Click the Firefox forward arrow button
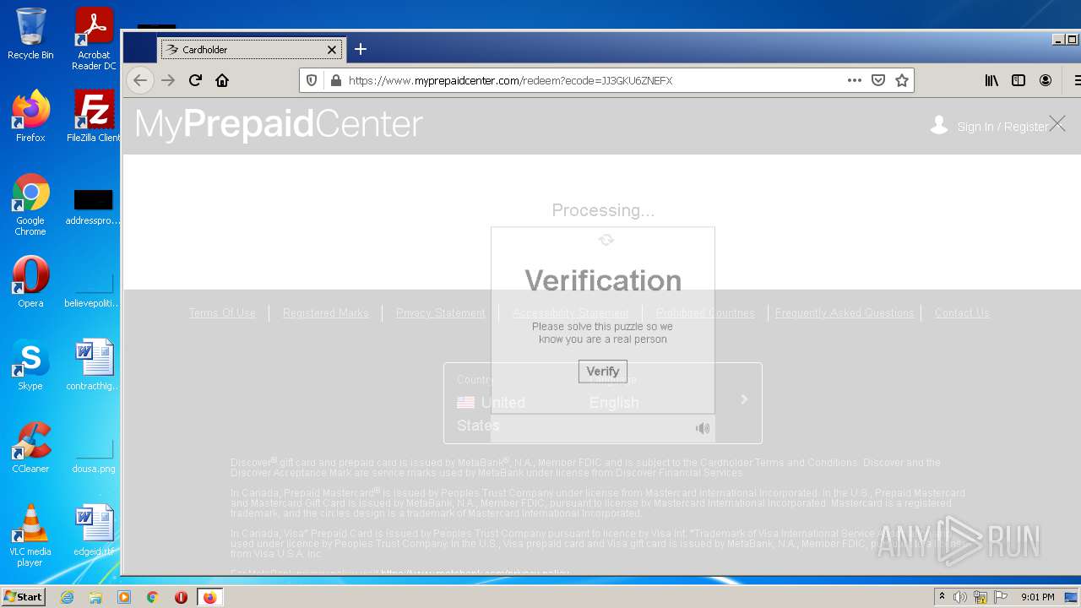The height and width of the screenshot is (608, 1081). coord(168,80)
